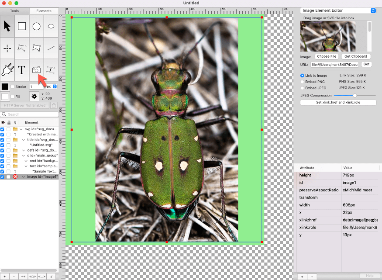The width and height of the screenshot is (382, 280).
Task: Switch to the Tools tab
Action: tap(14, 11)
